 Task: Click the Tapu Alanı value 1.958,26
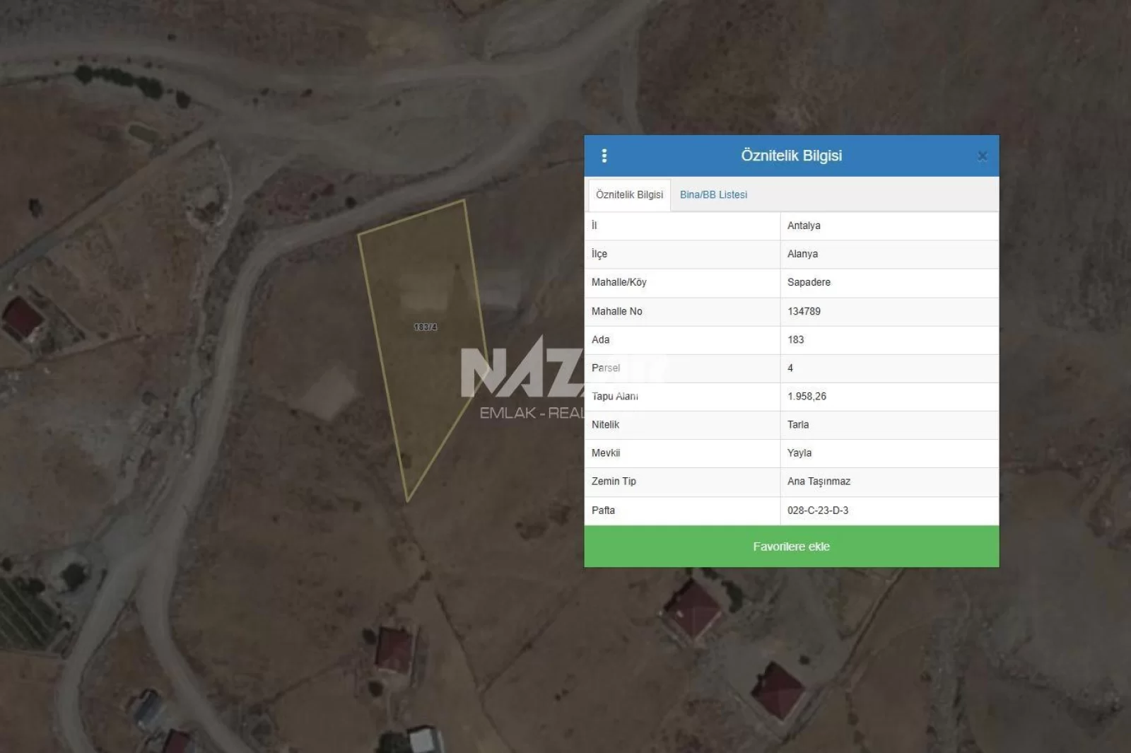[x=807, y=397]
